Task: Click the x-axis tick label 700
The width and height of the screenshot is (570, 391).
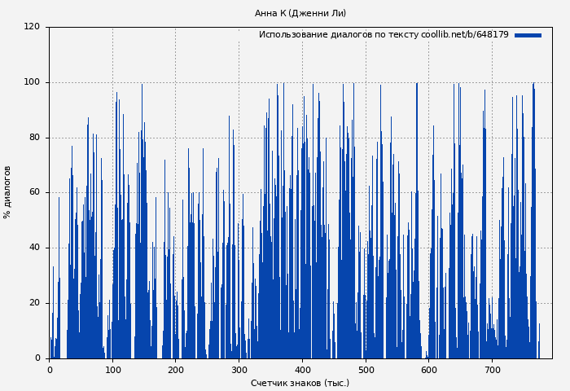Action: (493, 370)
